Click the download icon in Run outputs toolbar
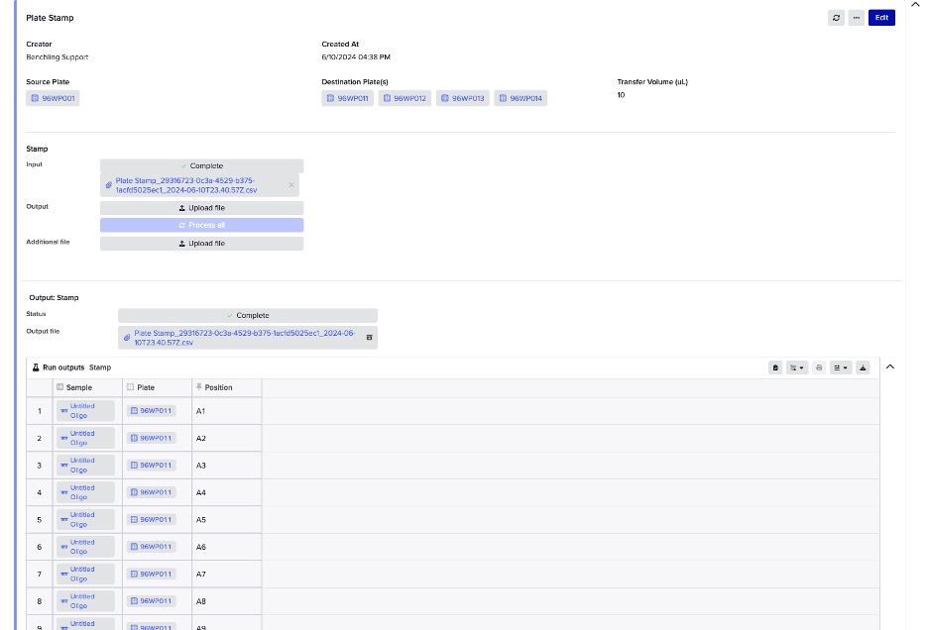 (x=863, y=367)
